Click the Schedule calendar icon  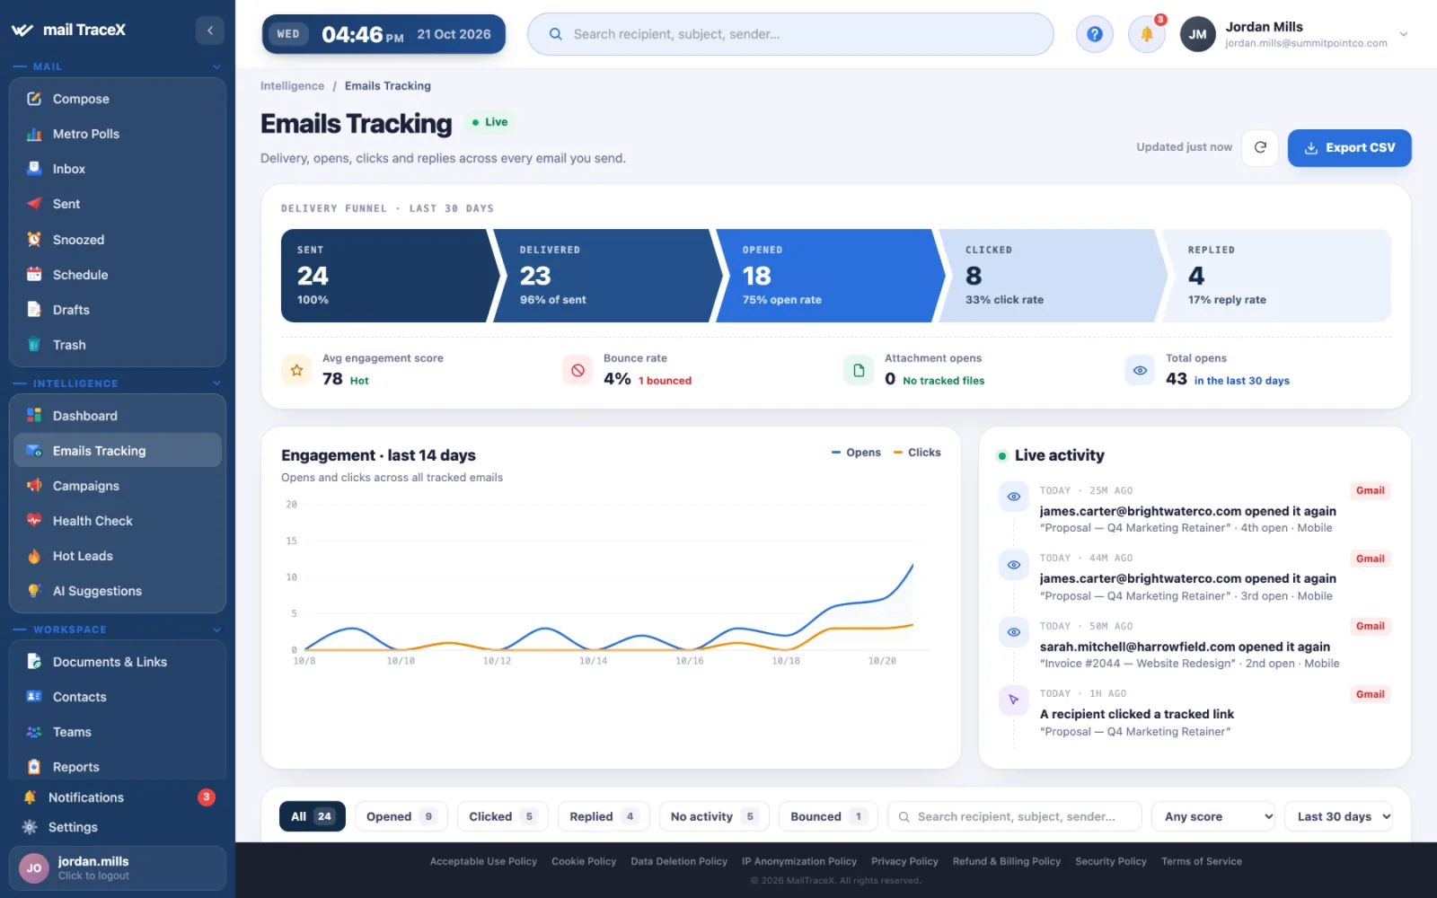[34, 275]
